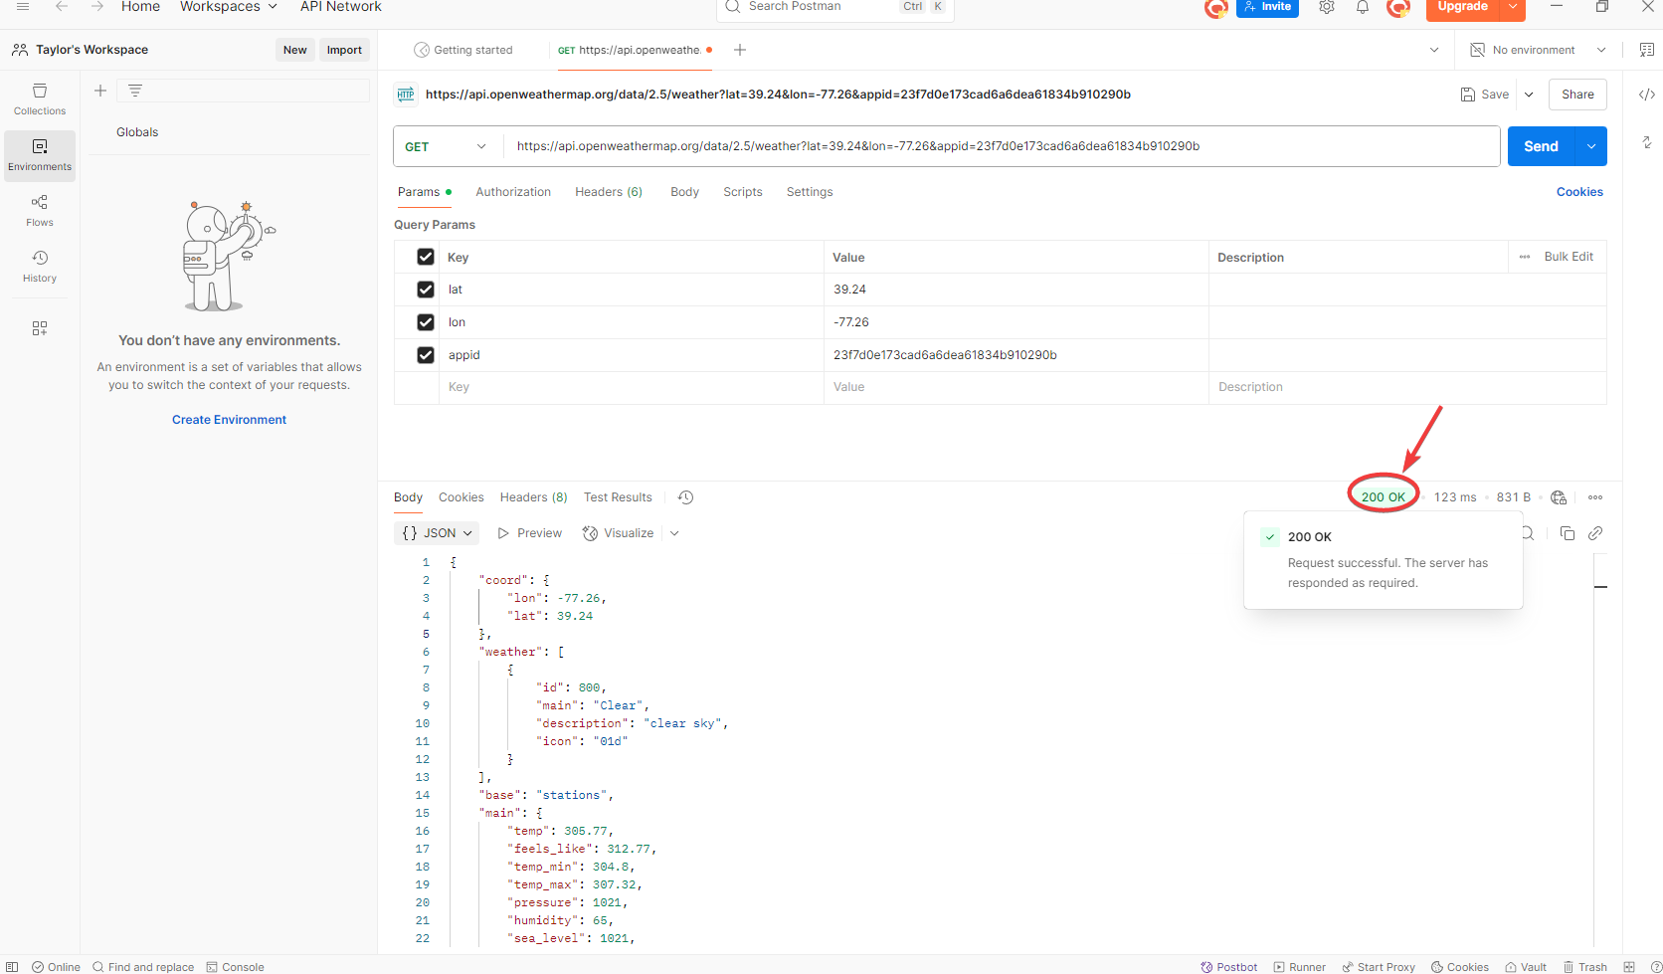
Task: Uncheck the lat parameter checkbox
Action: (x=426, y=290)
